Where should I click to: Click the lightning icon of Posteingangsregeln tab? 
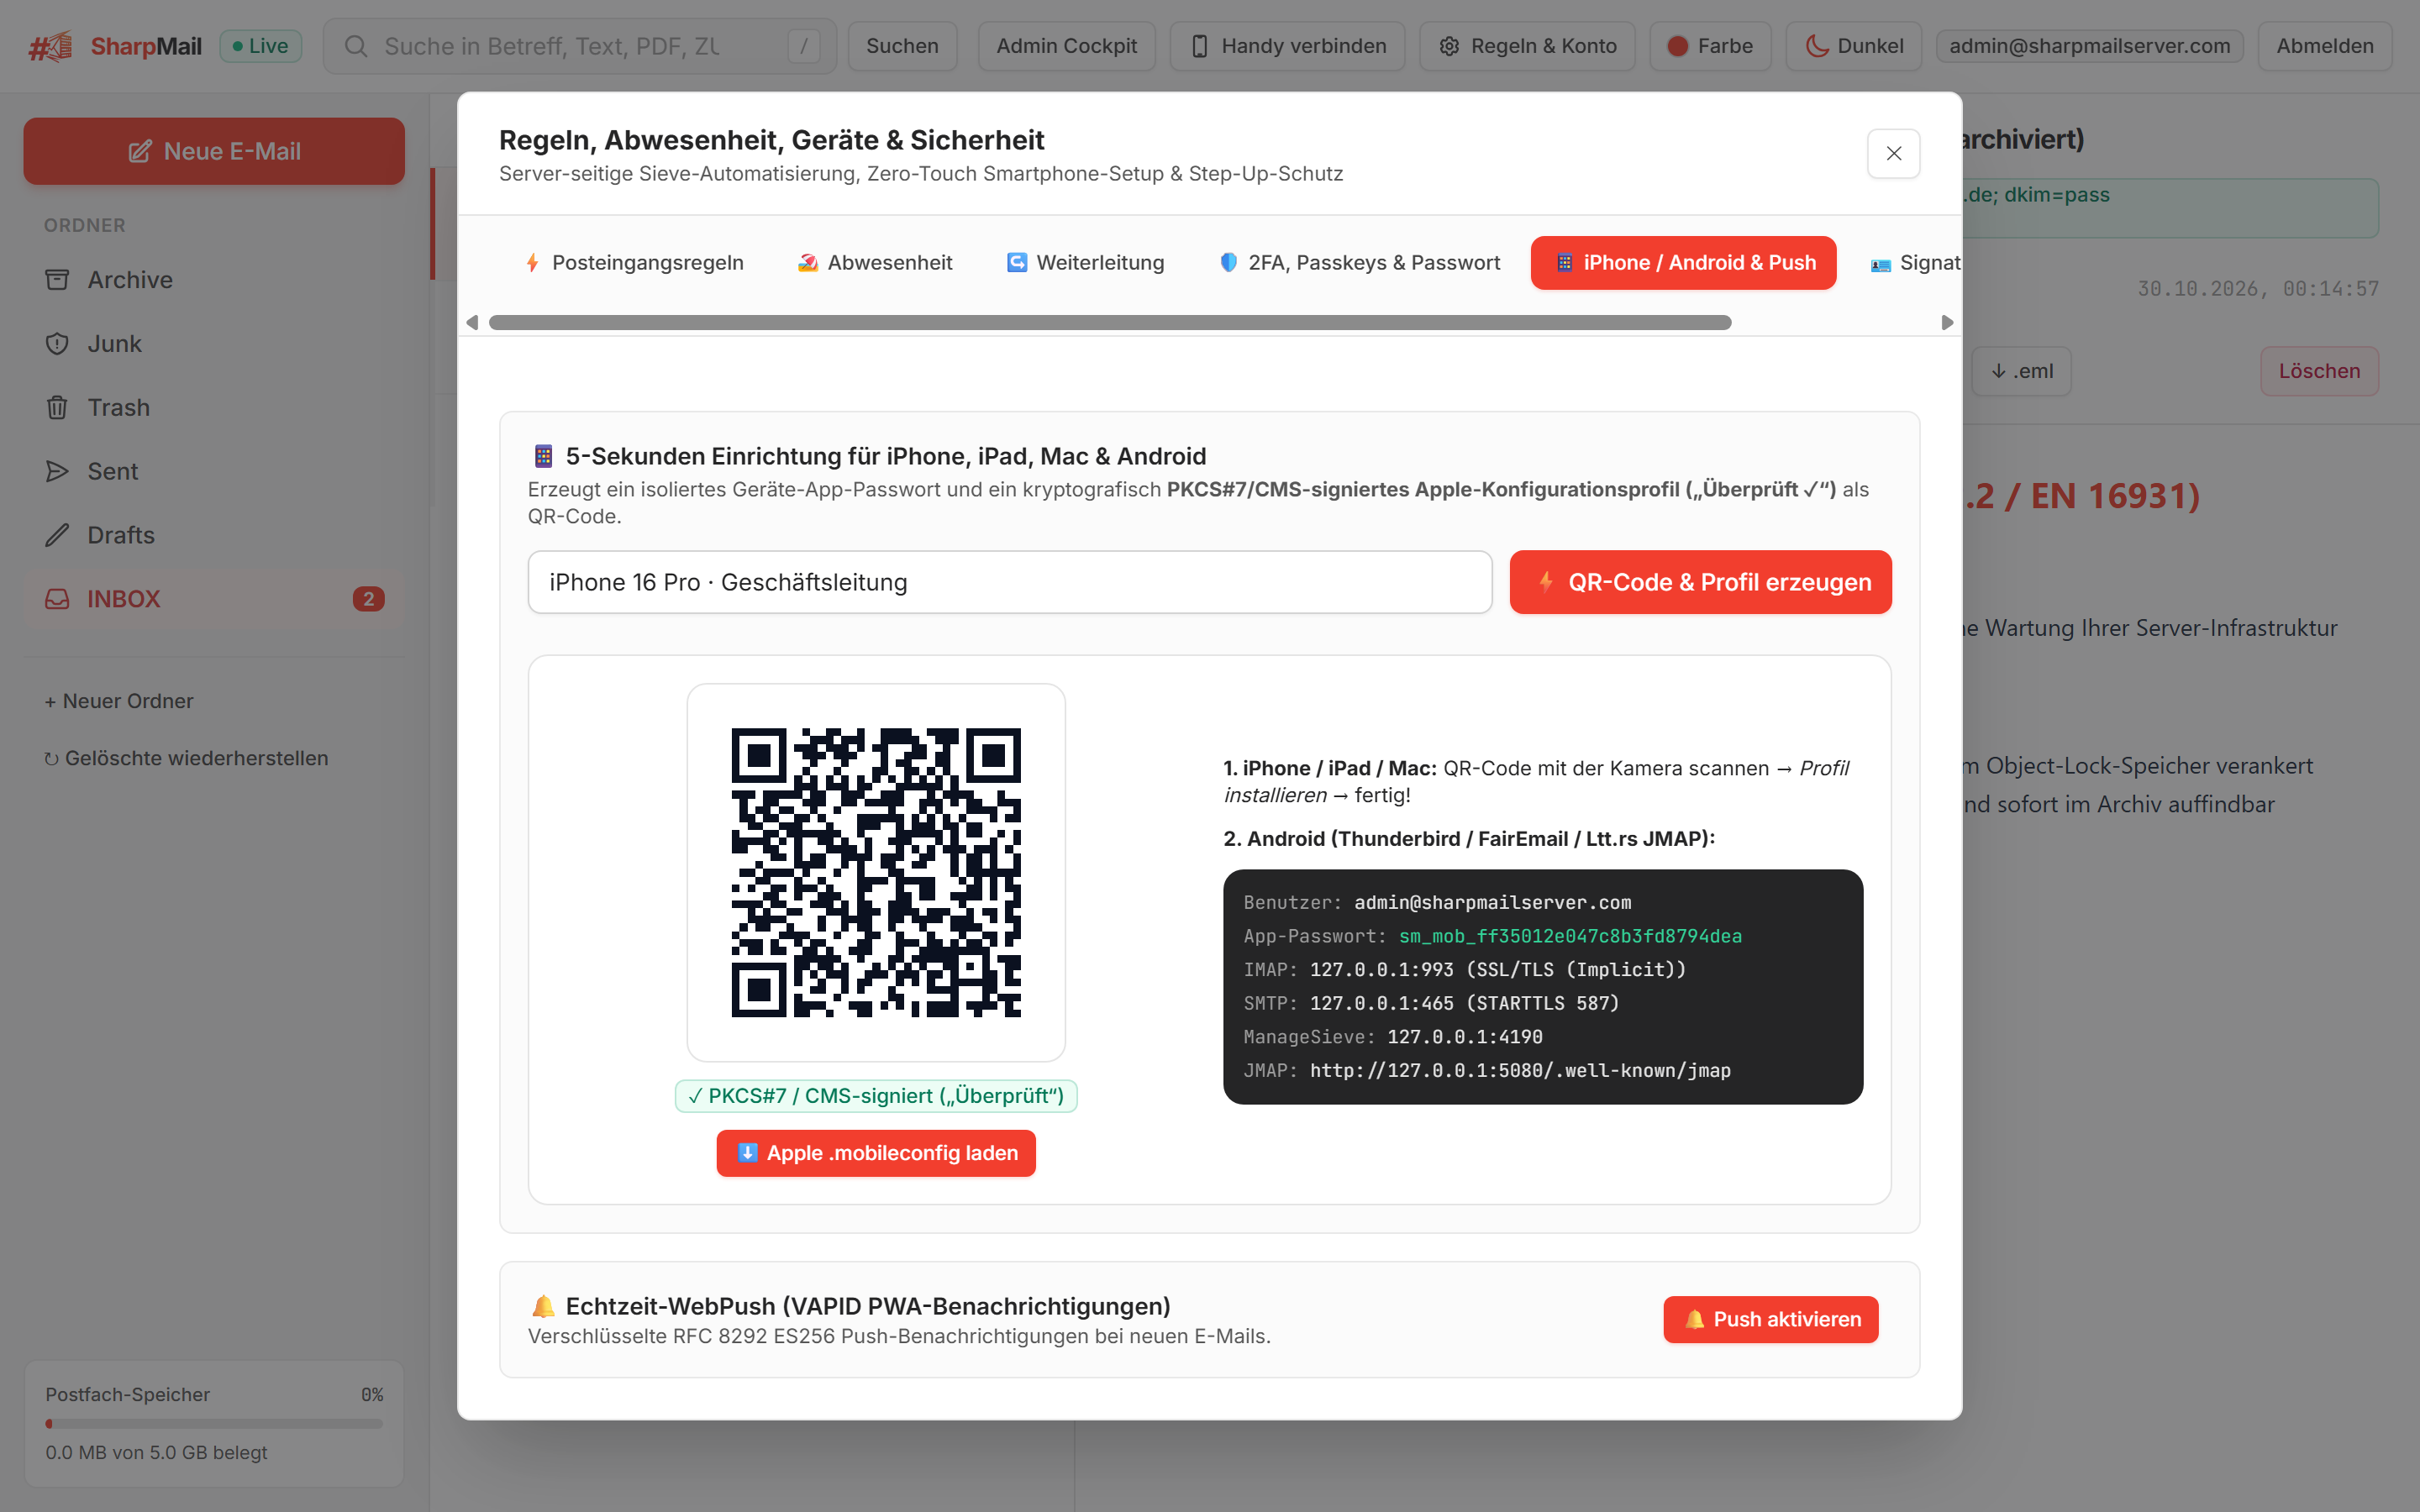[x=533, y=263]
